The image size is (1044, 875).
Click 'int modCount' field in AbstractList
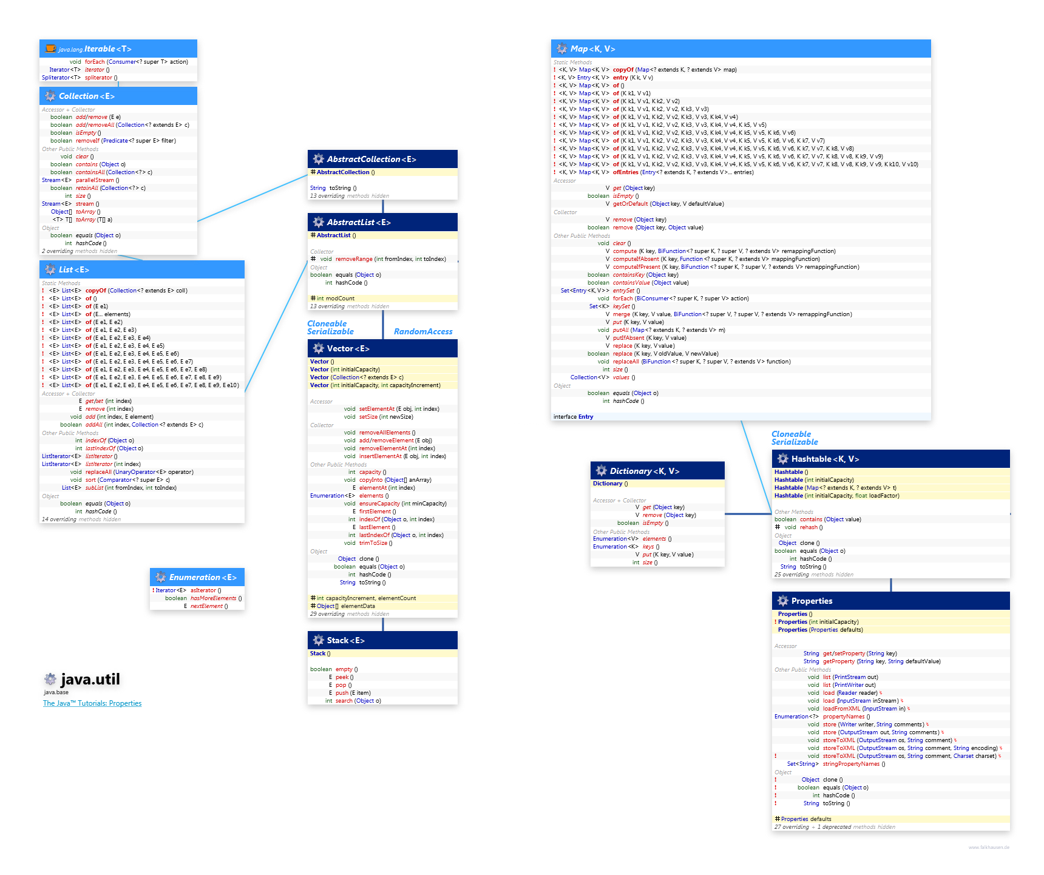(336, 299)
